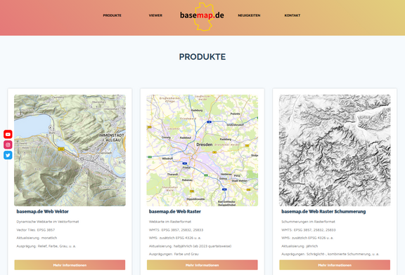
Task: Click text Schummerungen im Rasterformat
Action: point(308,222)
